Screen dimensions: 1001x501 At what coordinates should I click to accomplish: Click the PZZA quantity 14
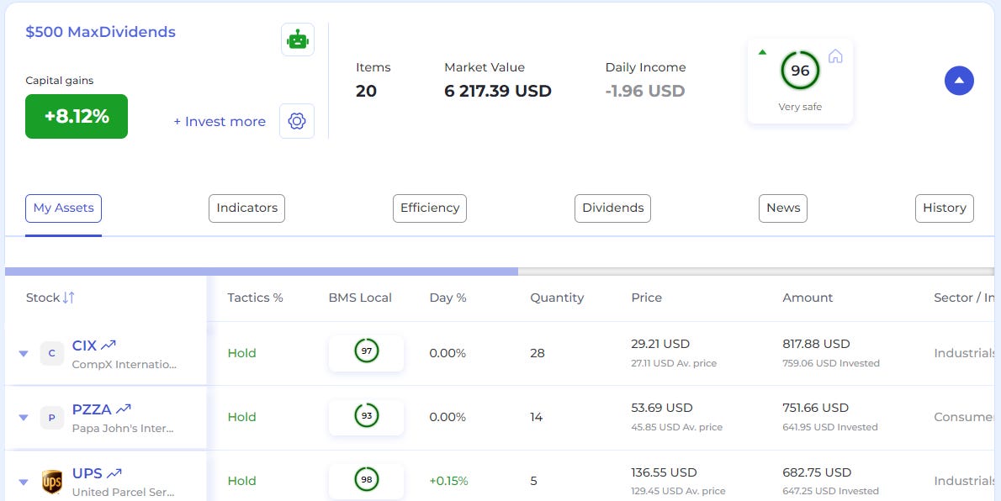[537, 417]
